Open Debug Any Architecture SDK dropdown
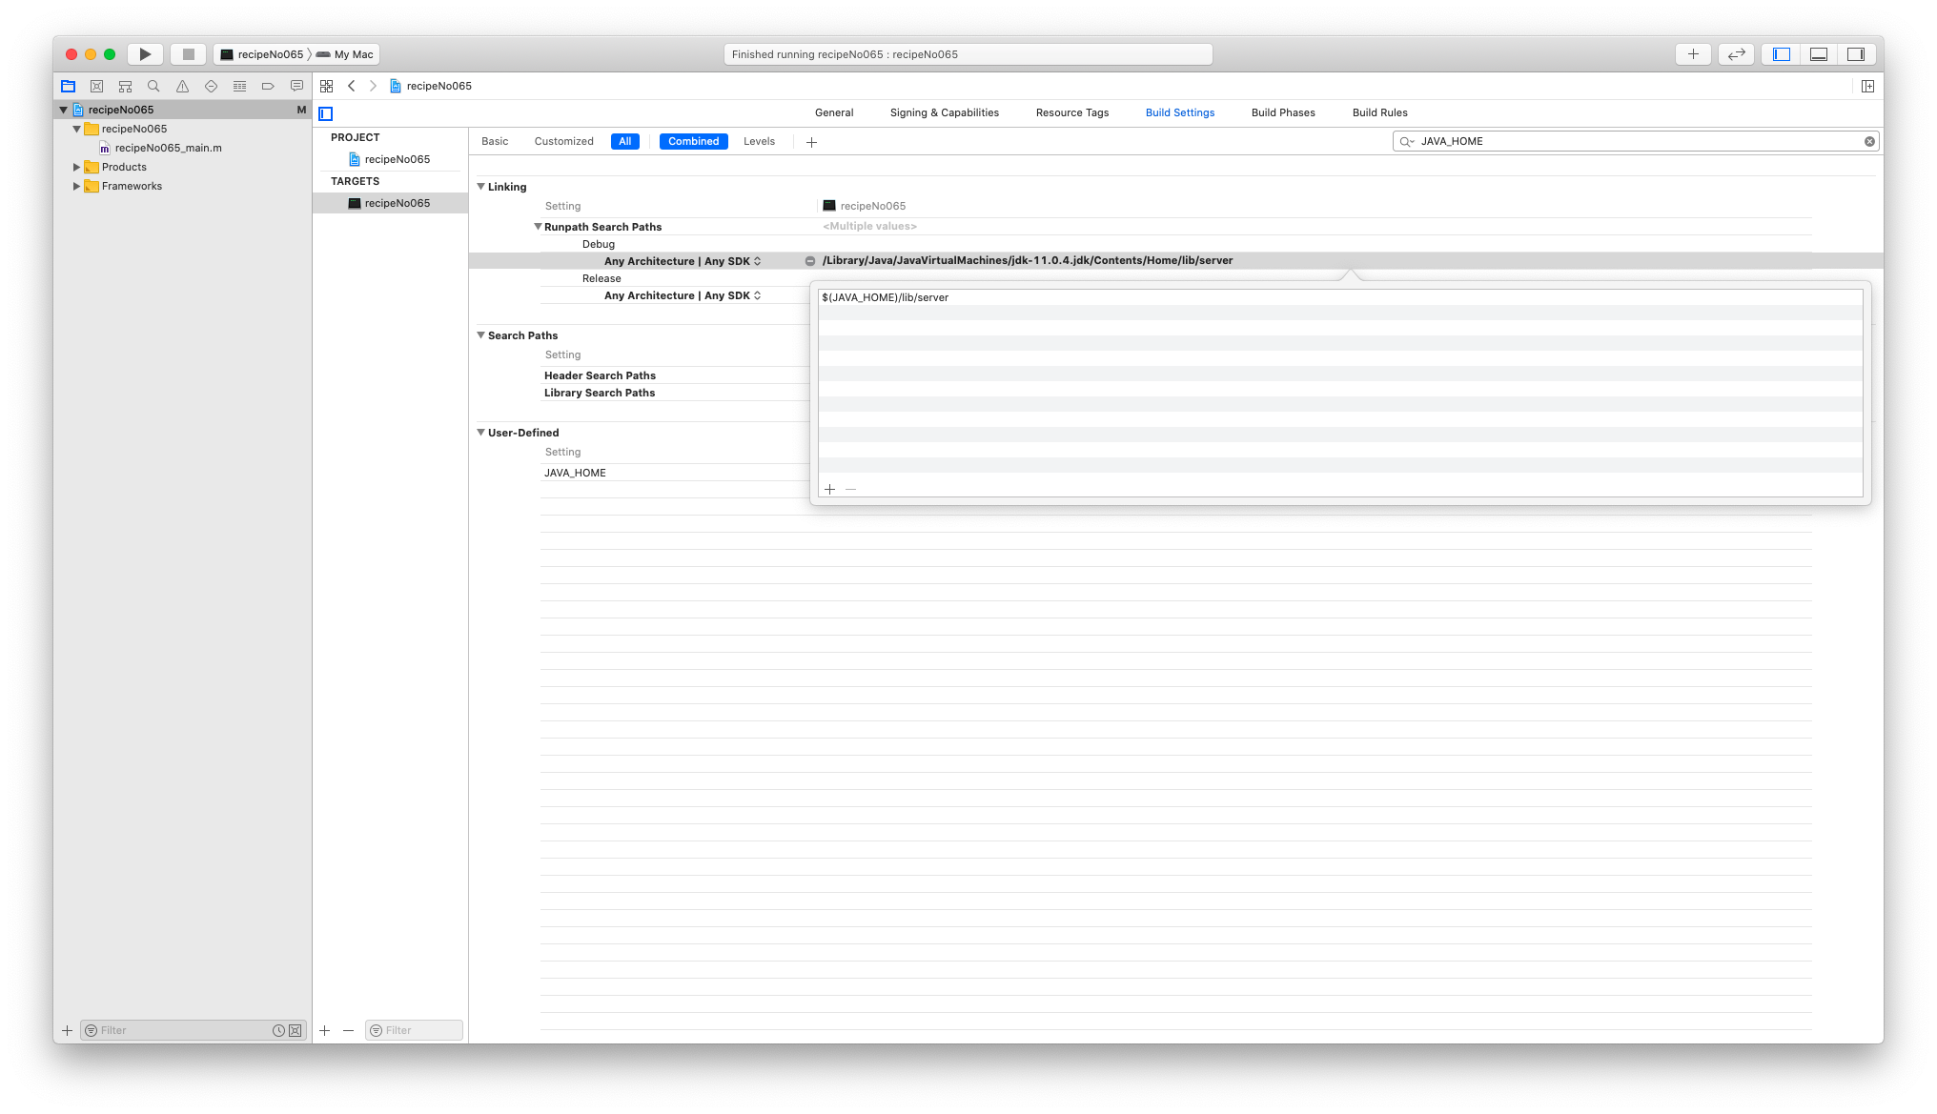1937x1114 pixels. (683, 261)
